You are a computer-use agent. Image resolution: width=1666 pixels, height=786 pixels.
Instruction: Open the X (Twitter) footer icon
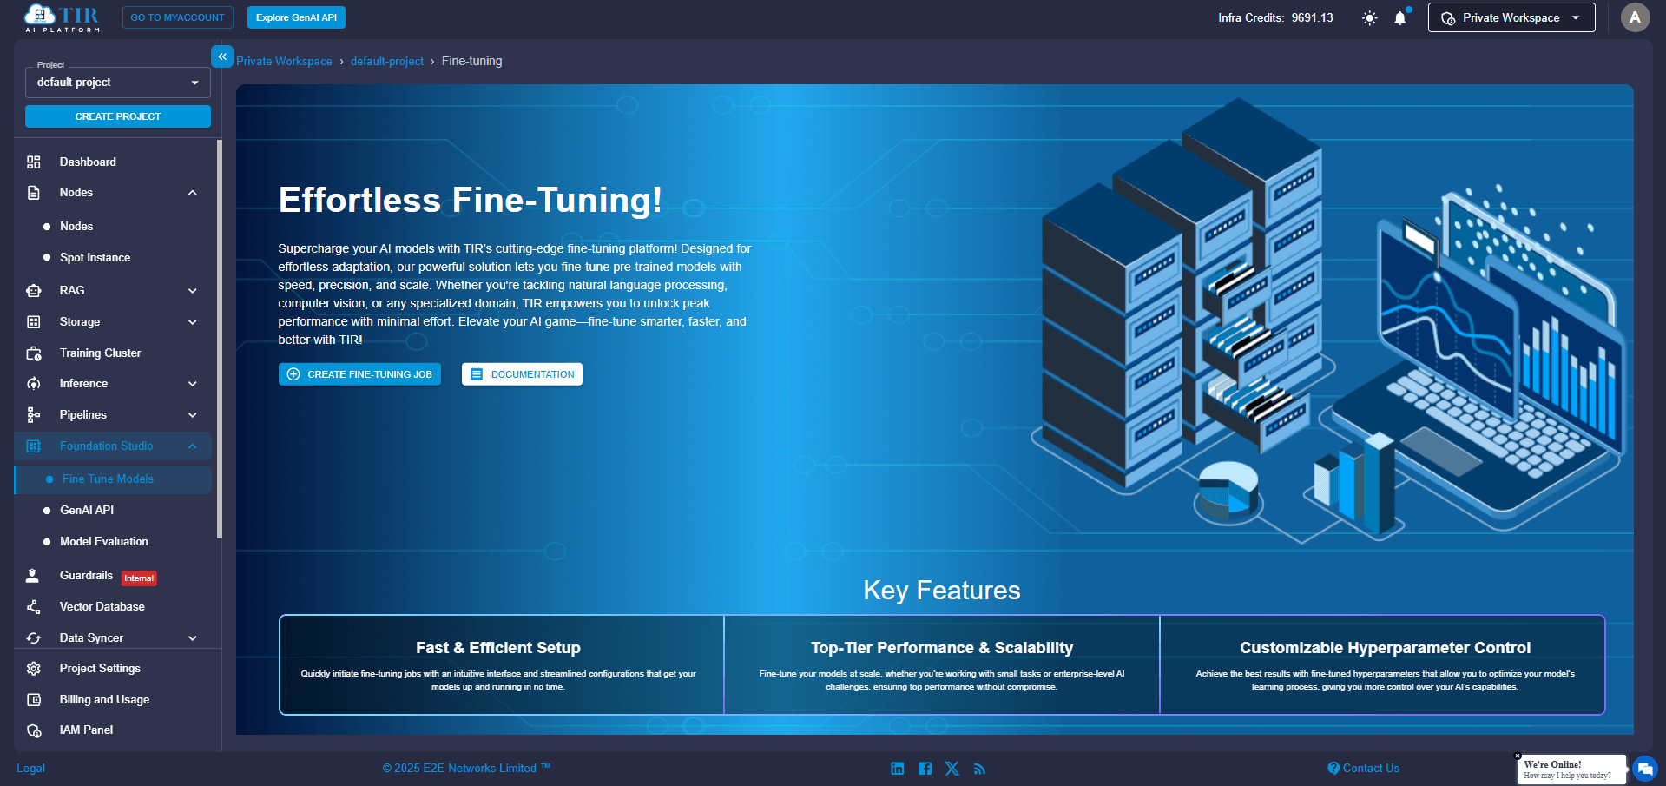pyautogui.click(x=952, y=769)
